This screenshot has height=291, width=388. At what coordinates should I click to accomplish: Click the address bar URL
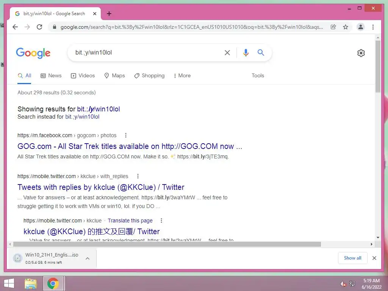click(x=192, y=27)
